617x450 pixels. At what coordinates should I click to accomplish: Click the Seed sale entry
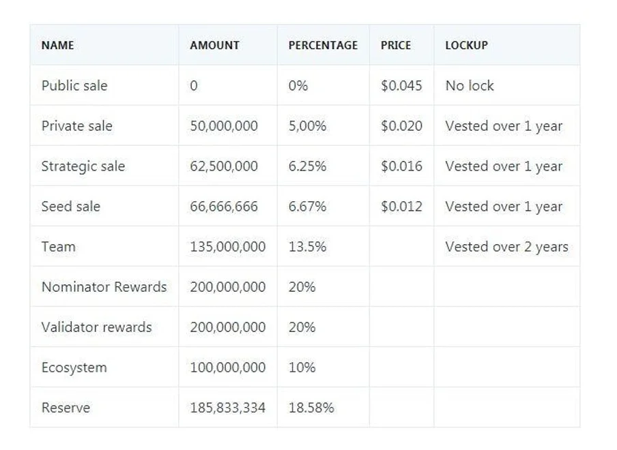(71, 206)
